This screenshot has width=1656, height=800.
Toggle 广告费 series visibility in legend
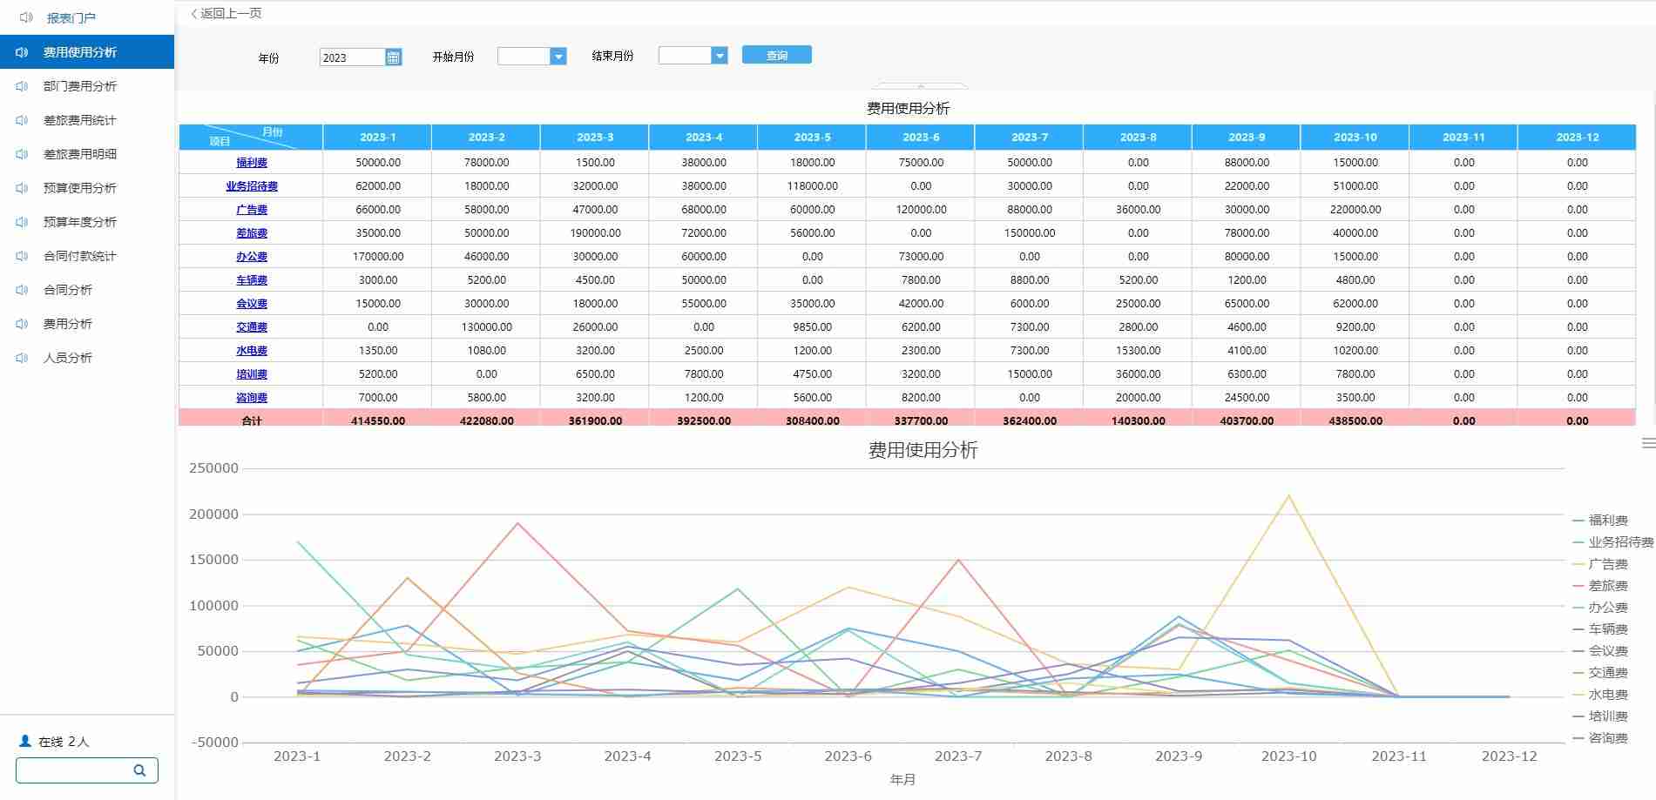click(1607, 564)
